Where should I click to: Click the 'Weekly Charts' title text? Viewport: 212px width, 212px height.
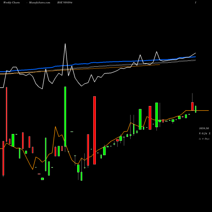point(11,3)
